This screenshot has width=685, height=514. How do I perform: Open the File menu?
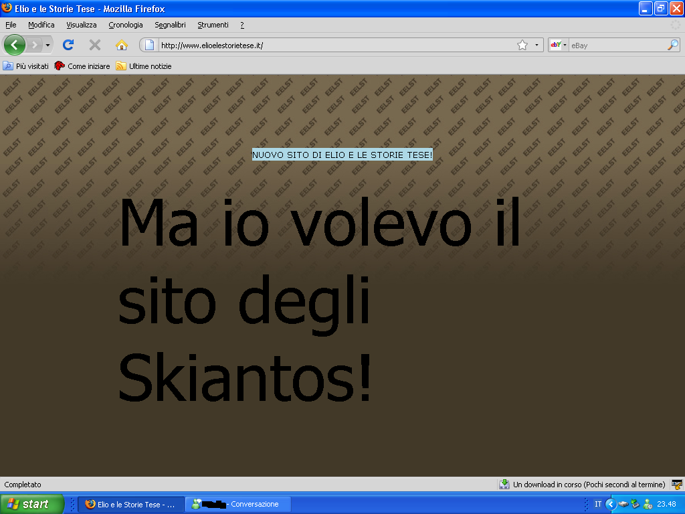(11, 25)
